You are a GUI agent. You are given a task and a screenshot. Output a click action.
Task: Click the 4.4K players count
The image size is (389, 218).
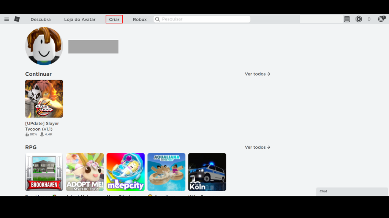(x=46, y=134)
